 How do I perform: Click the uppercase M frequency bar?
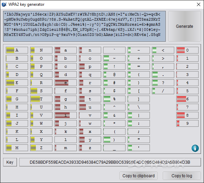(17, 148)
